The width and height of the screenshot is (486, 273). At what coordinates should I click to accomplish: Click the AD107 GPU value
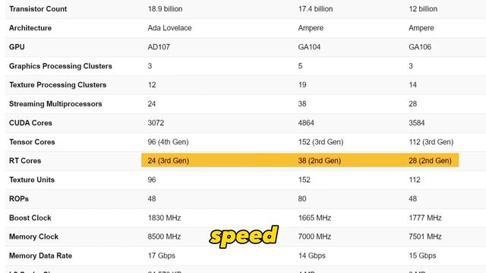[x=159, y=47]
